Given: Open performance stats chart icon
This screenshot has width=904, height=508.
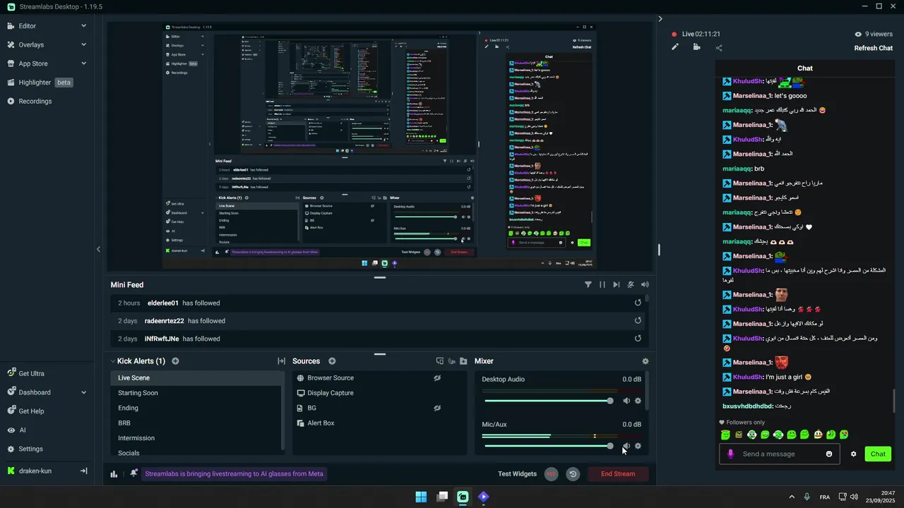Looking at the screenshot, I should coord(114,474).
